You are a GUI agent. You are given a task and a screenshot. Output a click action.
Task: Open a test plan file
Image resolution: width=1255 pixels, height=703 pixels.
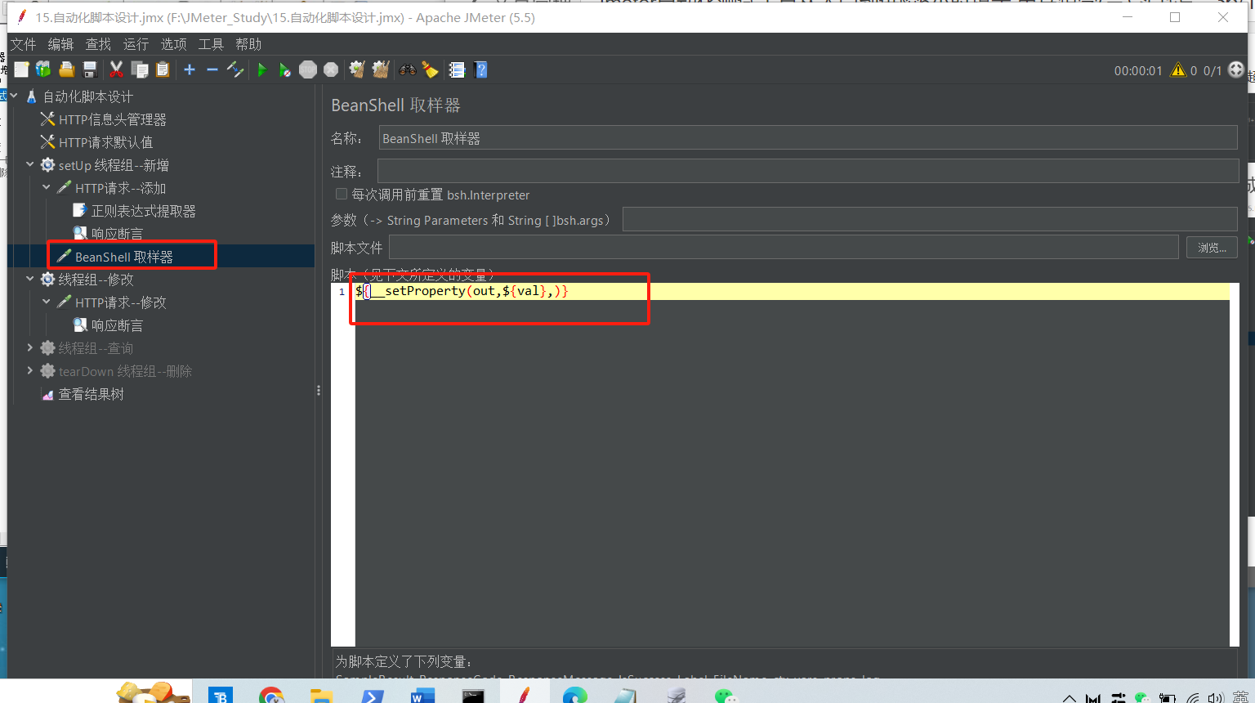pos(67,70)
